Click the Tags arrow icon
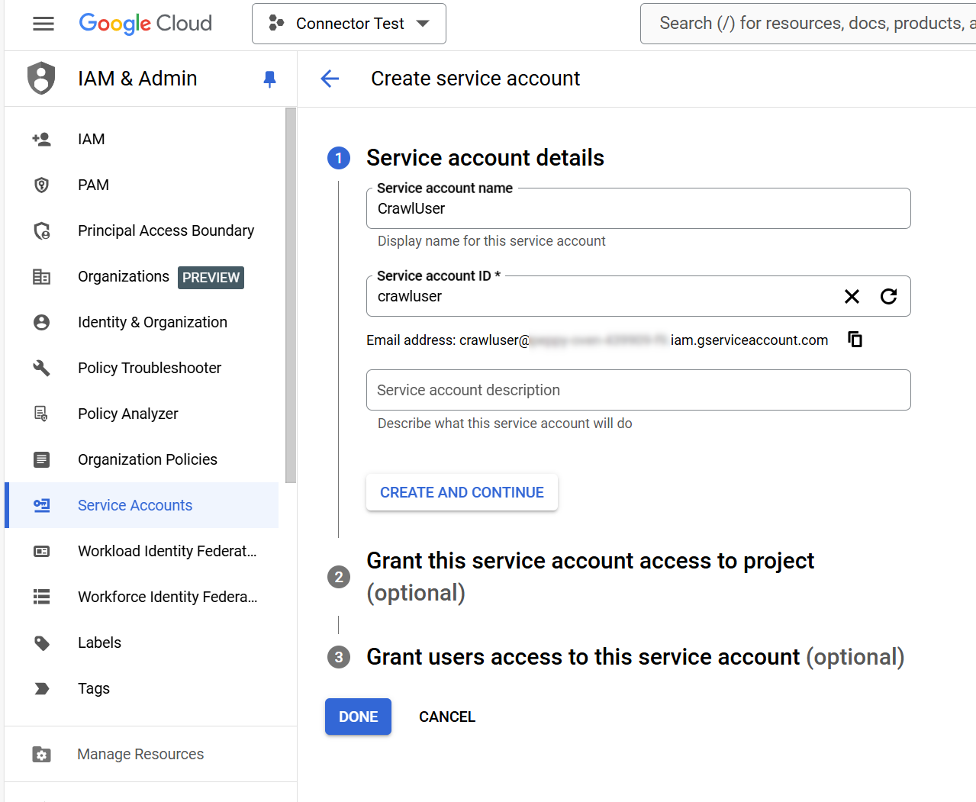This screenshot has height=802, width=976. click(41, 688)
